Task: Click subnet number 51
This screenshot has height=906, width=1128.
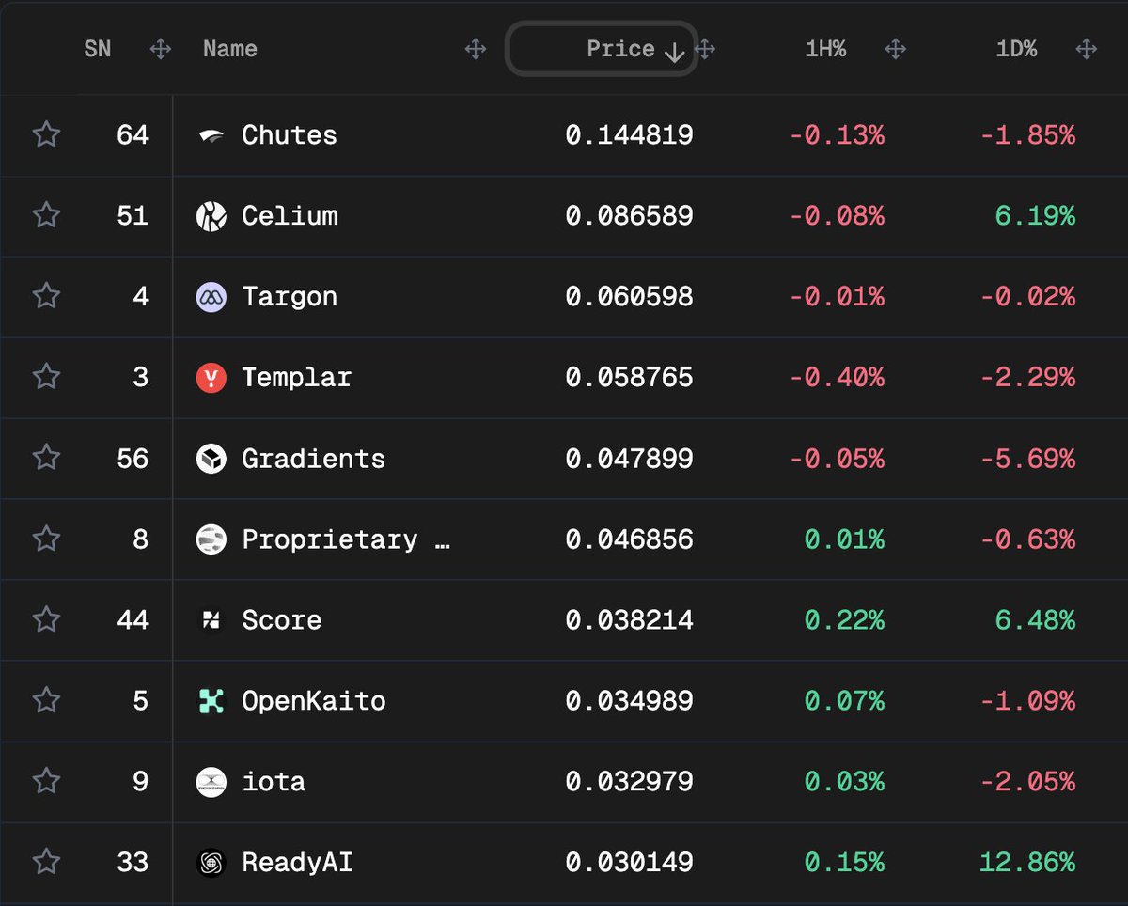Action: (x=133, y=216)
